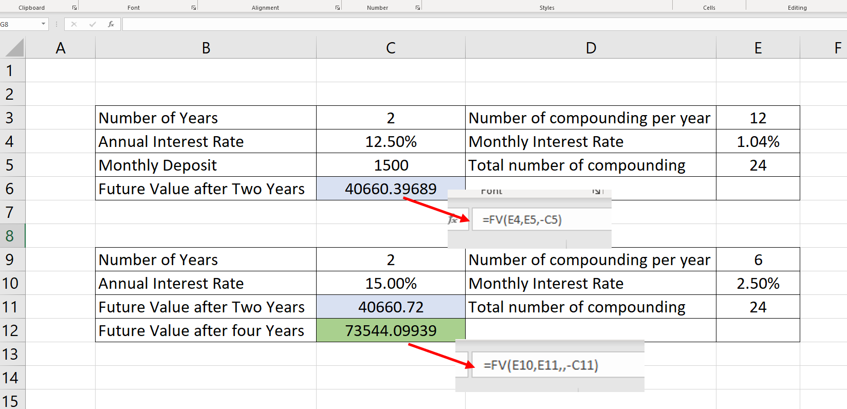Select column D header
This screenshot has height=409, width=847.
[x=591, y=48]
